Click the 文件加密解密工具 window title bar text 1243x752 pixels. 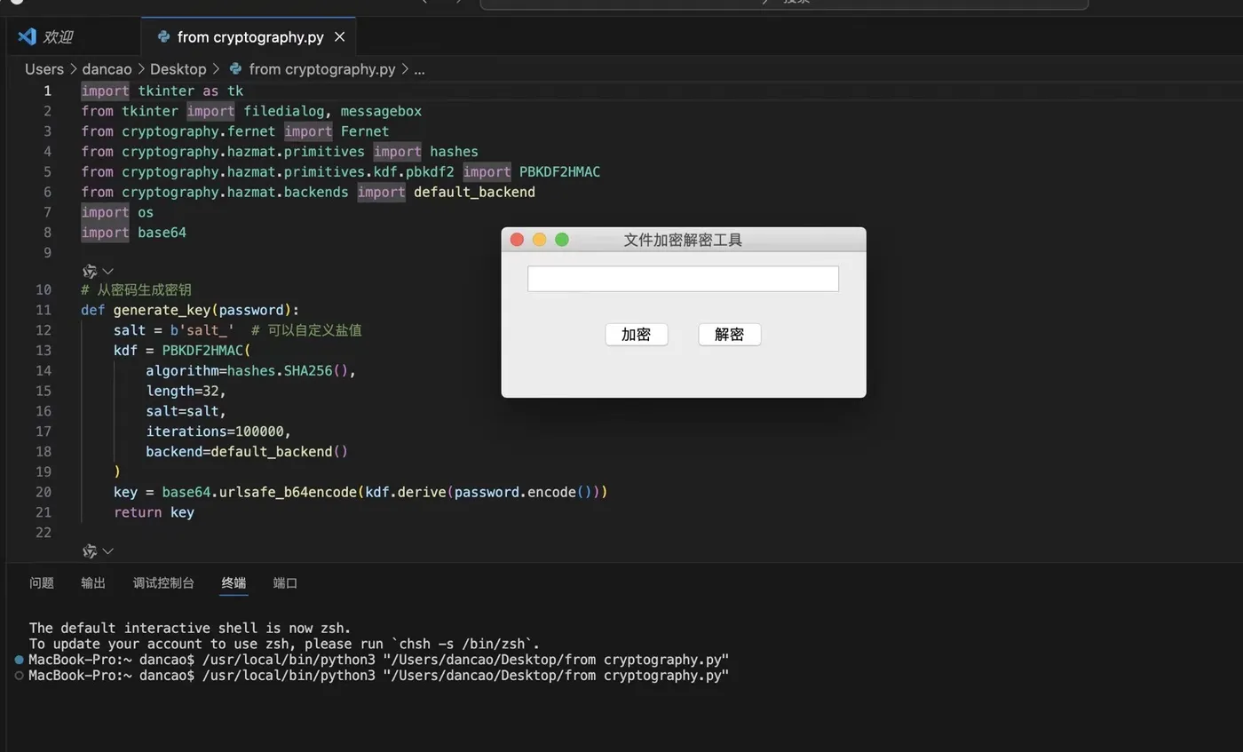pos(683,240)
